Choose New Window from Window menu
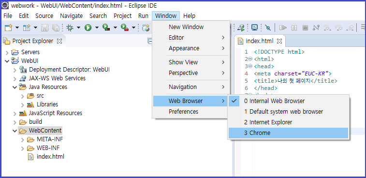Image resolution: width=366 pixels, height=178 pixels. (x=190, y=27)
